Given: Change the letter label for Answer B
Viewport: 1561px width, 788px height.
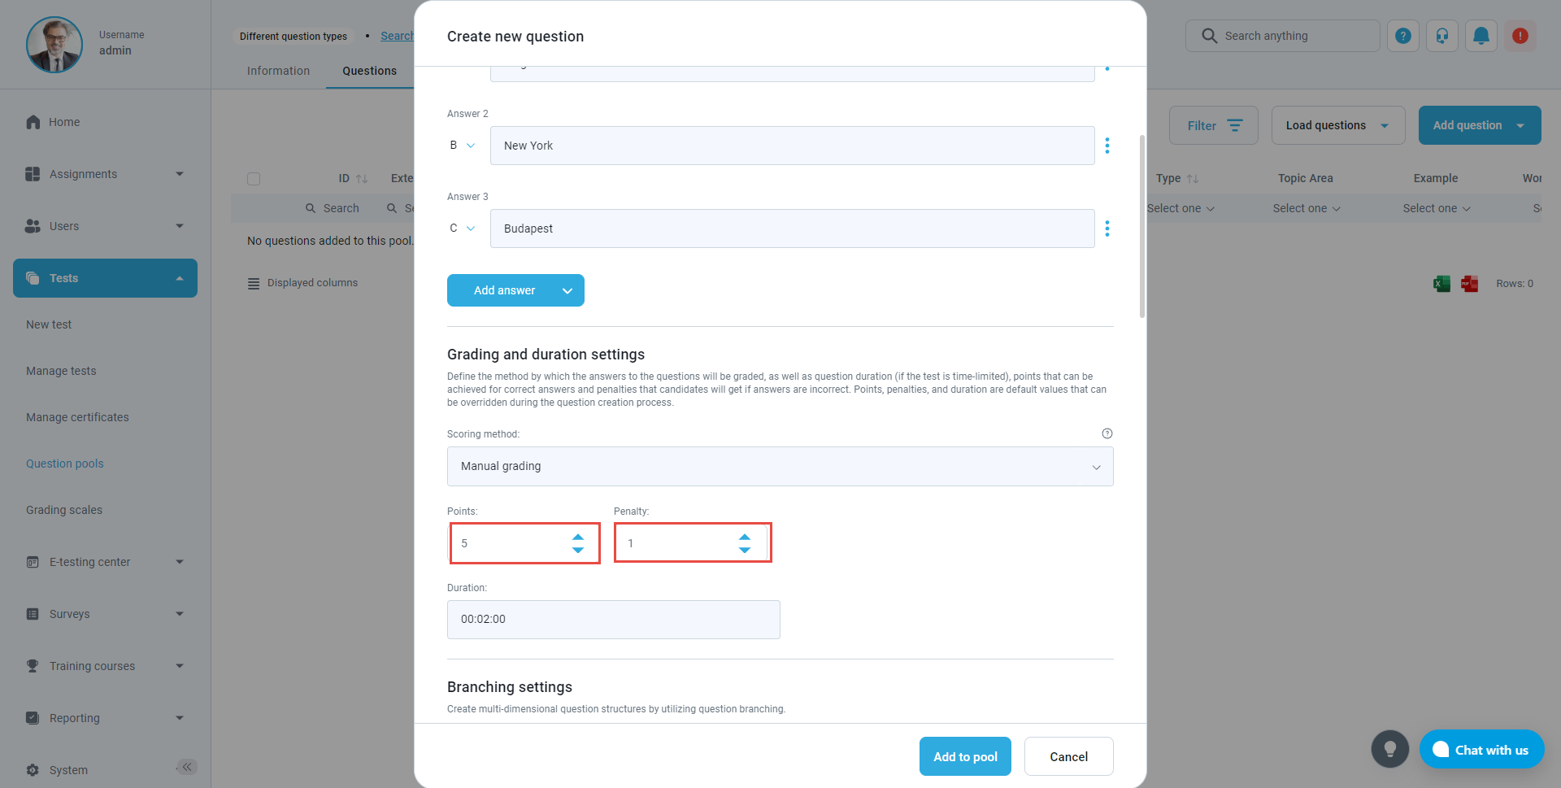Looking at the screenshot, I should click(462, 146).
